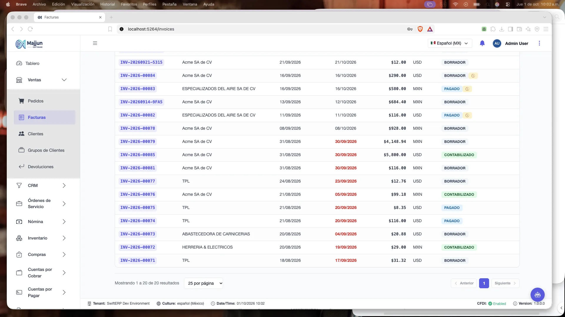The width and height of the screenshot is (565, 317).
Task: Collapse the Ventas sidebar section
Action: click(x=43, y=80)
